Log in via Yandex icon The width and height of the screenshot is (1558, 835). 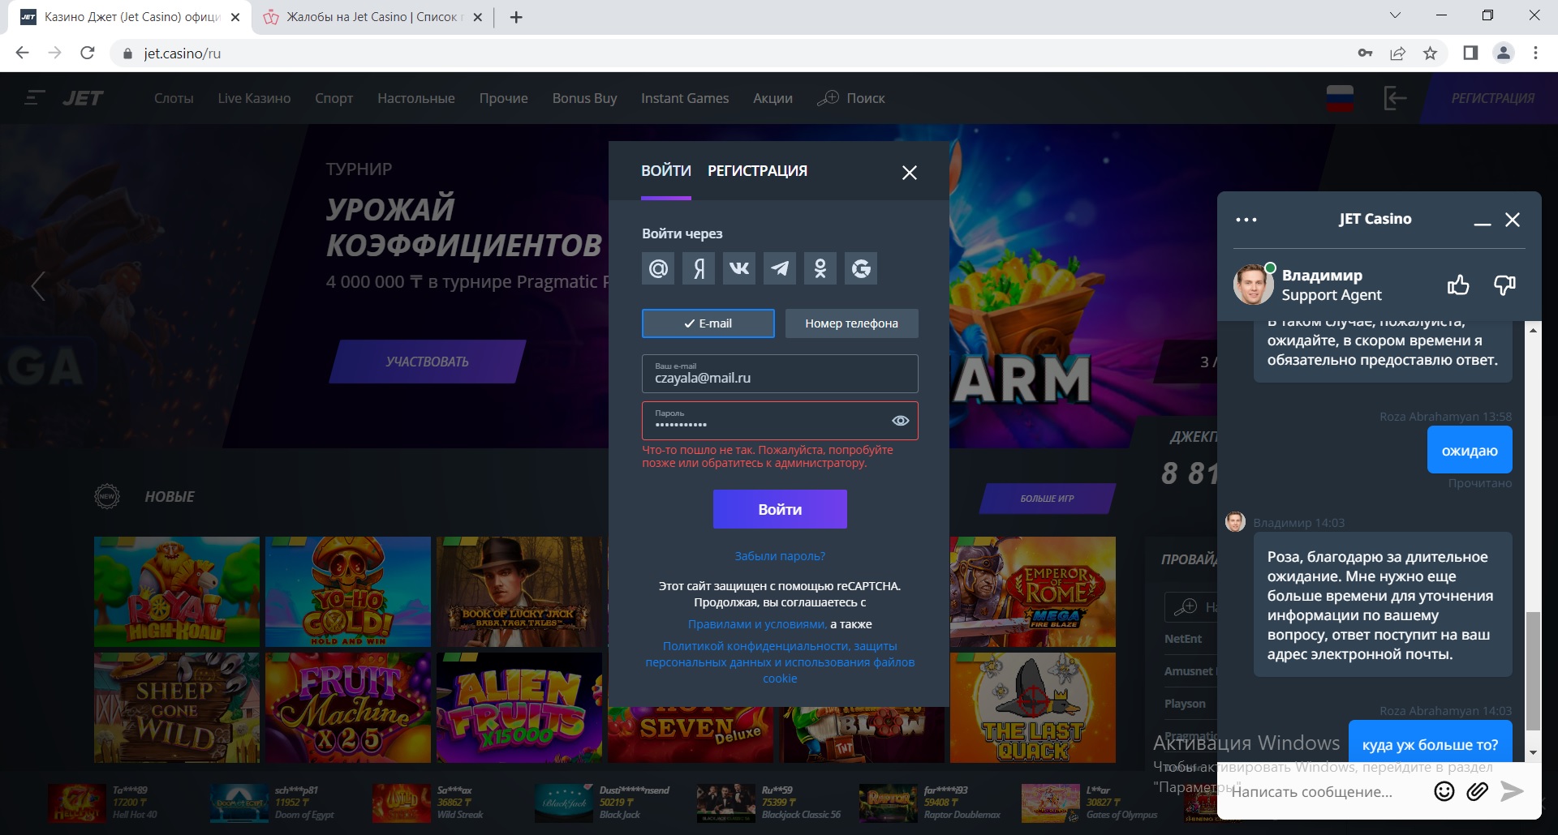click(699, 268)
